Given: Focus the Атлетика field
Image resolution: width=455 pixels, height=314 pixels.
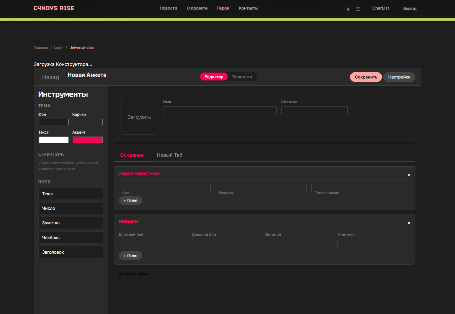Looking at the screenshot, I should pyautogui.click(x=372, y=243).
